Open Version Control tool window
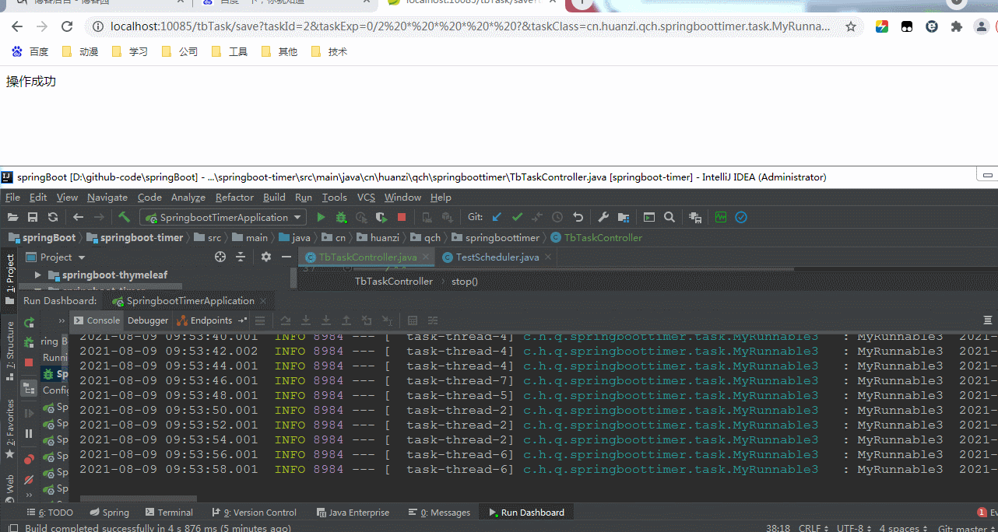This screenshot has width=998, height=532. pyautogui.click(x=254, y=513)
